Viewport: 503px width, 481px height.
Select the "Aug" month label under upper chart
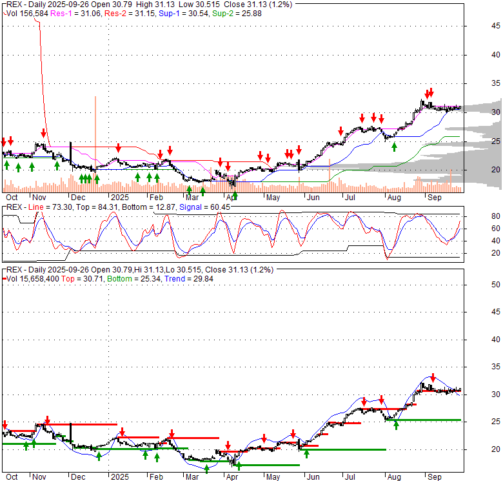point(394,198)
